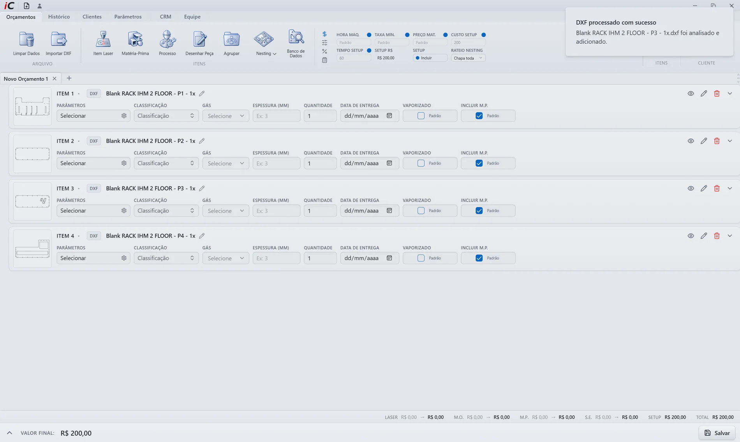The image size is (740, 442).
Task: Close the Novo Orçamento 1 tab
Action: tap(55, 79)
